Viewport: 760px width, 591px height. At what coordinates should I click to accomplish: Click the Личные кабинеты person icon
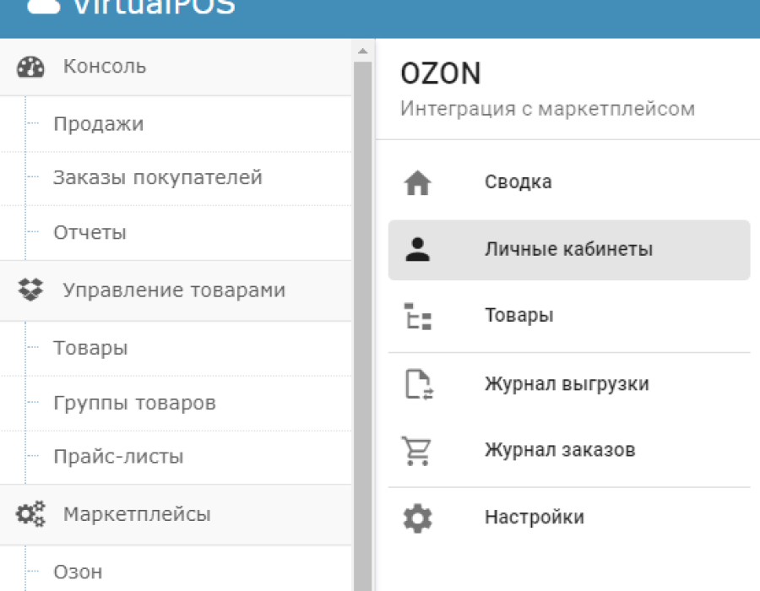tap(417, 249)
